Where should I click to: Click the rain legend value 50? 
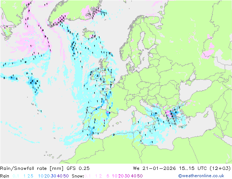[x=66, y=176]
